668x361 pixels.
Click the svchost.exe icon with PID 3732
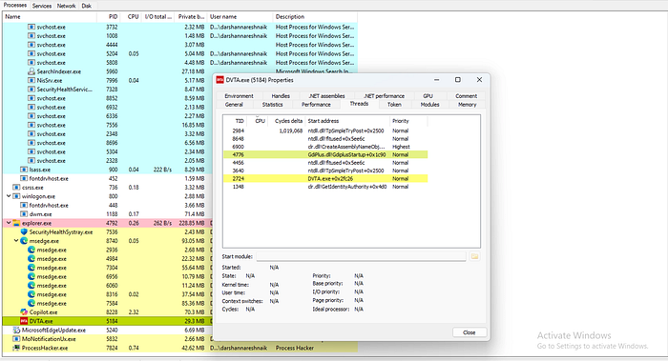(x=31, y=27)
